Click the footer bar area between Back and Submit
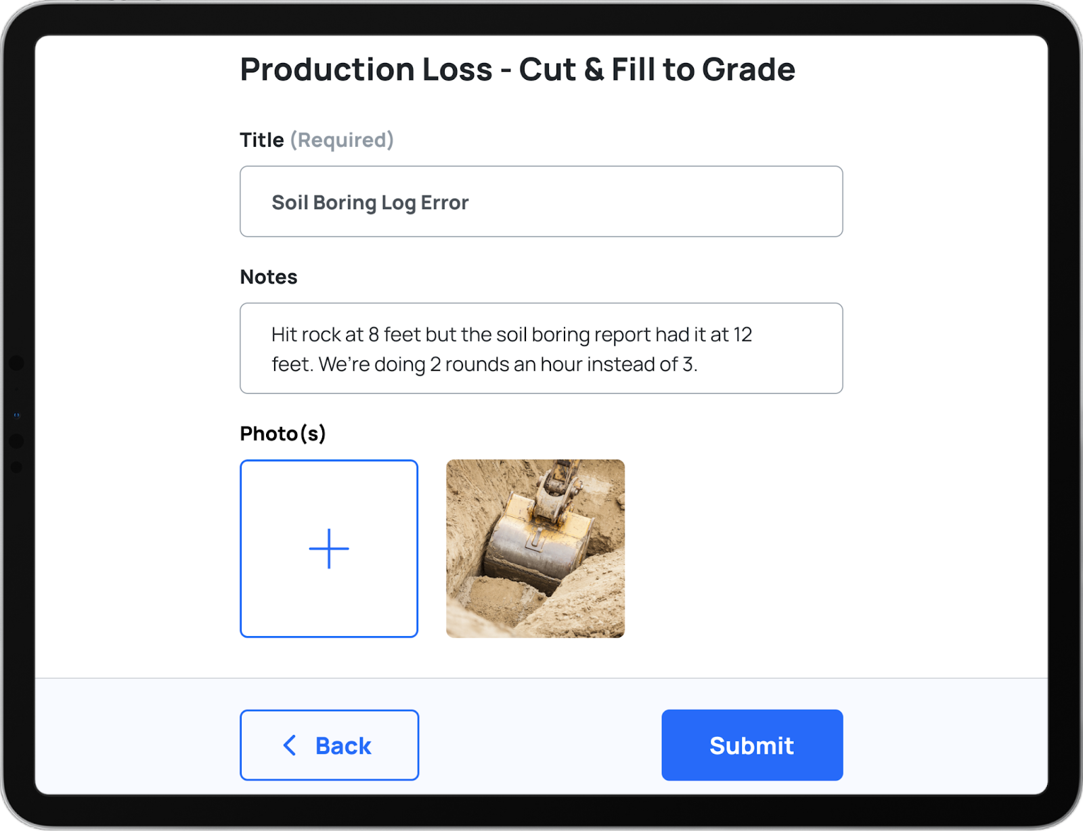 [x=540, y=745]
